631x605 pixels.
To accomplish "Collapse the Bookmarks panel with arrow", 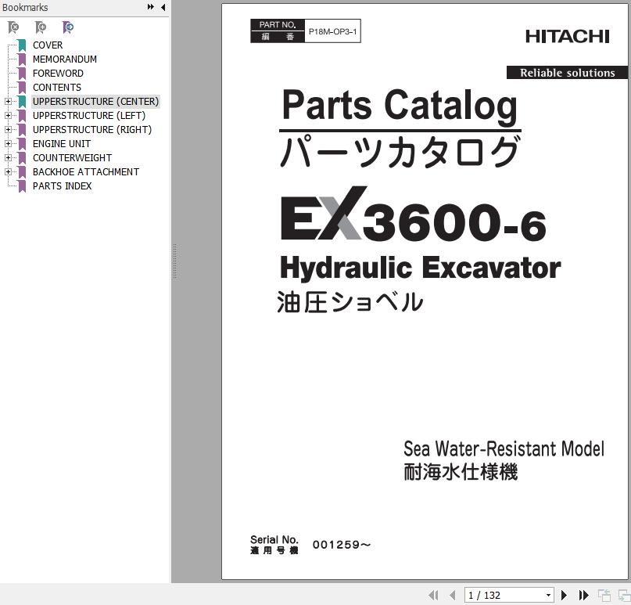I will [163, 7].
